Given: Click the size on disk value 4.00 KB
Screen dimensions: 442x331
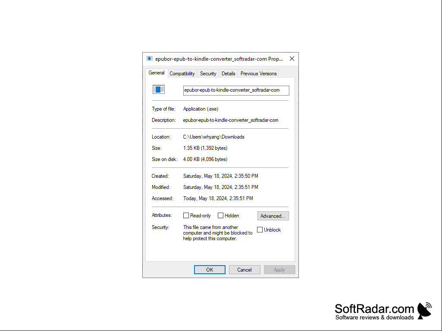Looking at the screenshot, I should tap(205, 159).
